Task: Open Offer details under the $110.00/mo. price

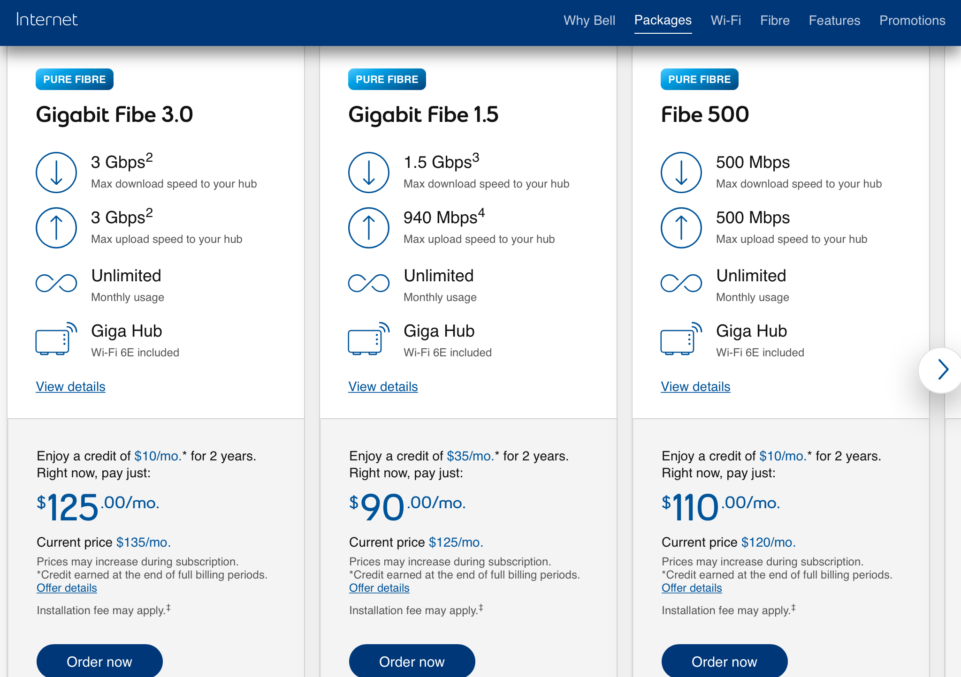Action: pyautogui.click(x=692, y=588)
